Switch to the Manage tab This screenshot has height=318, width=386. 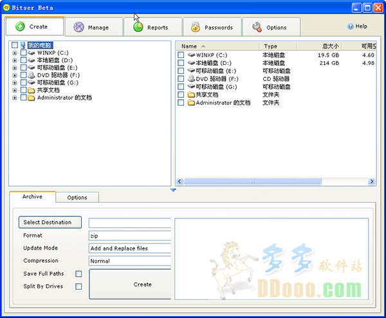coord(94,27)
